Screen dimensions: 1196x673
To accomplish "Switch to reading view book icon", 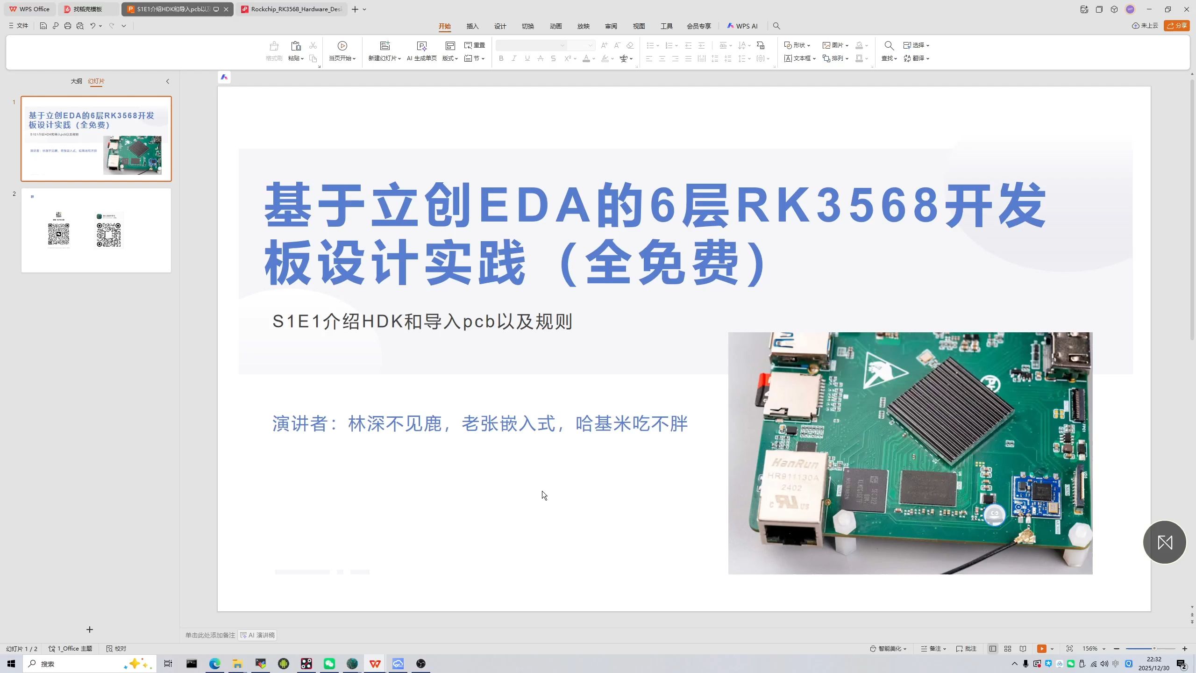I will (1023, 649).
